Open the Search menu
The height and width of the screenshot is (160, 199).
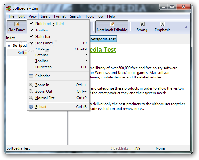point(75,16)
